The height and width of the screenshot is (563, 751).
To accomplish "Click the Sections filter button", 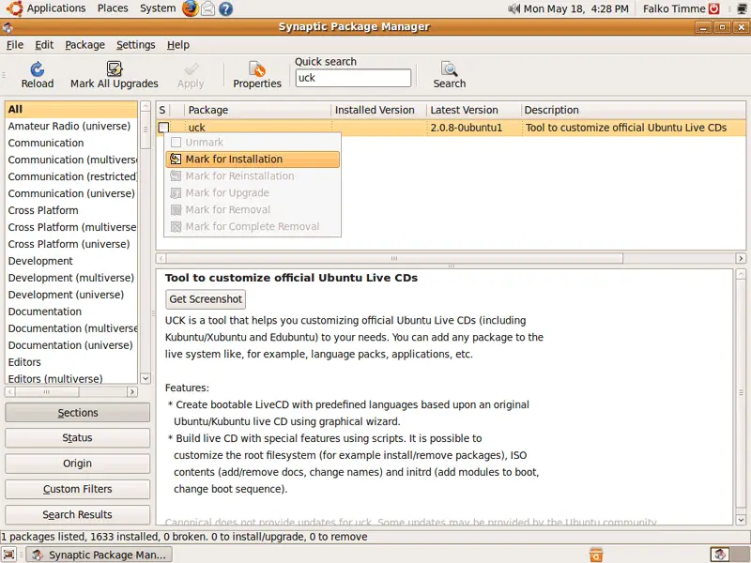I will 77,412.
